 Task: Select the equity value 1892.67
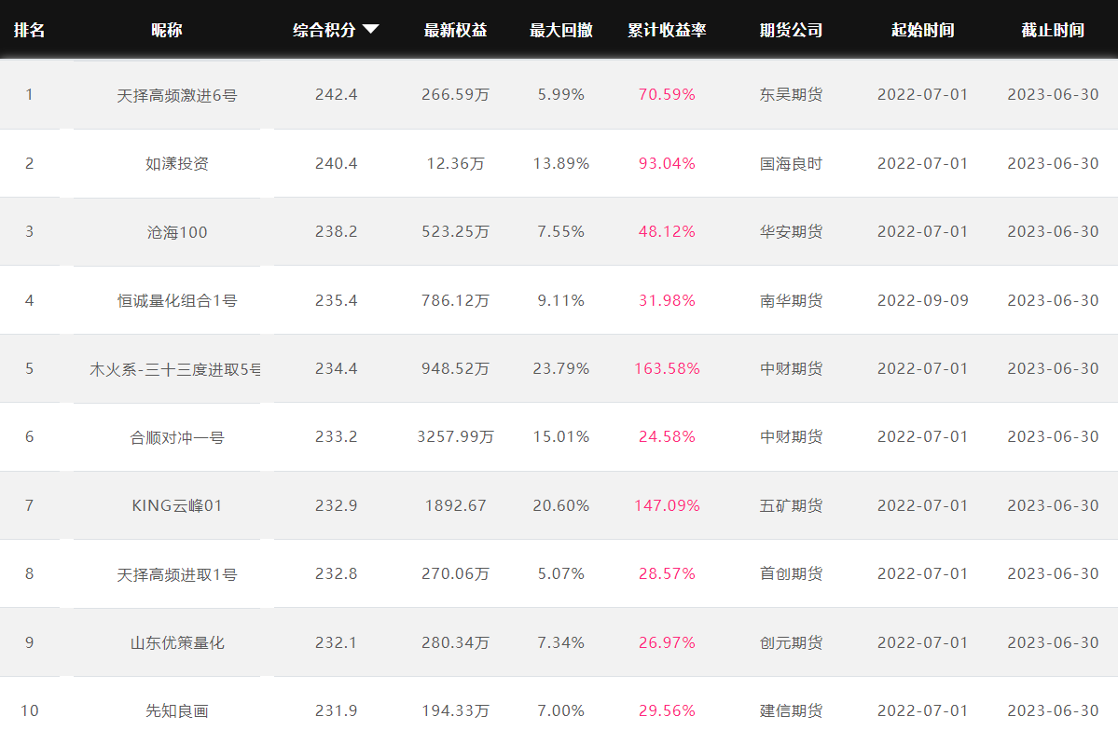click(x=456, y=506)
